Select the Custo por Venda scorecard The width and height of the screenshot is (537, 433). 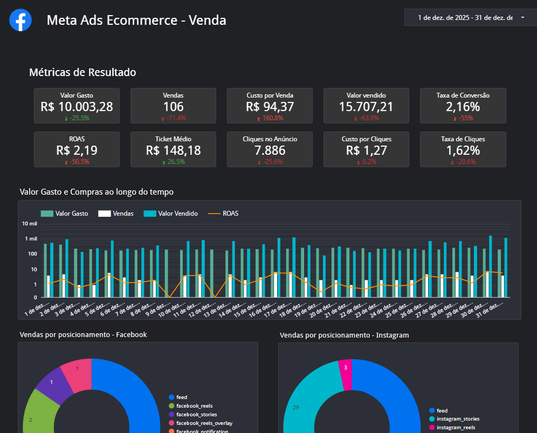click(x=270, y=106)
